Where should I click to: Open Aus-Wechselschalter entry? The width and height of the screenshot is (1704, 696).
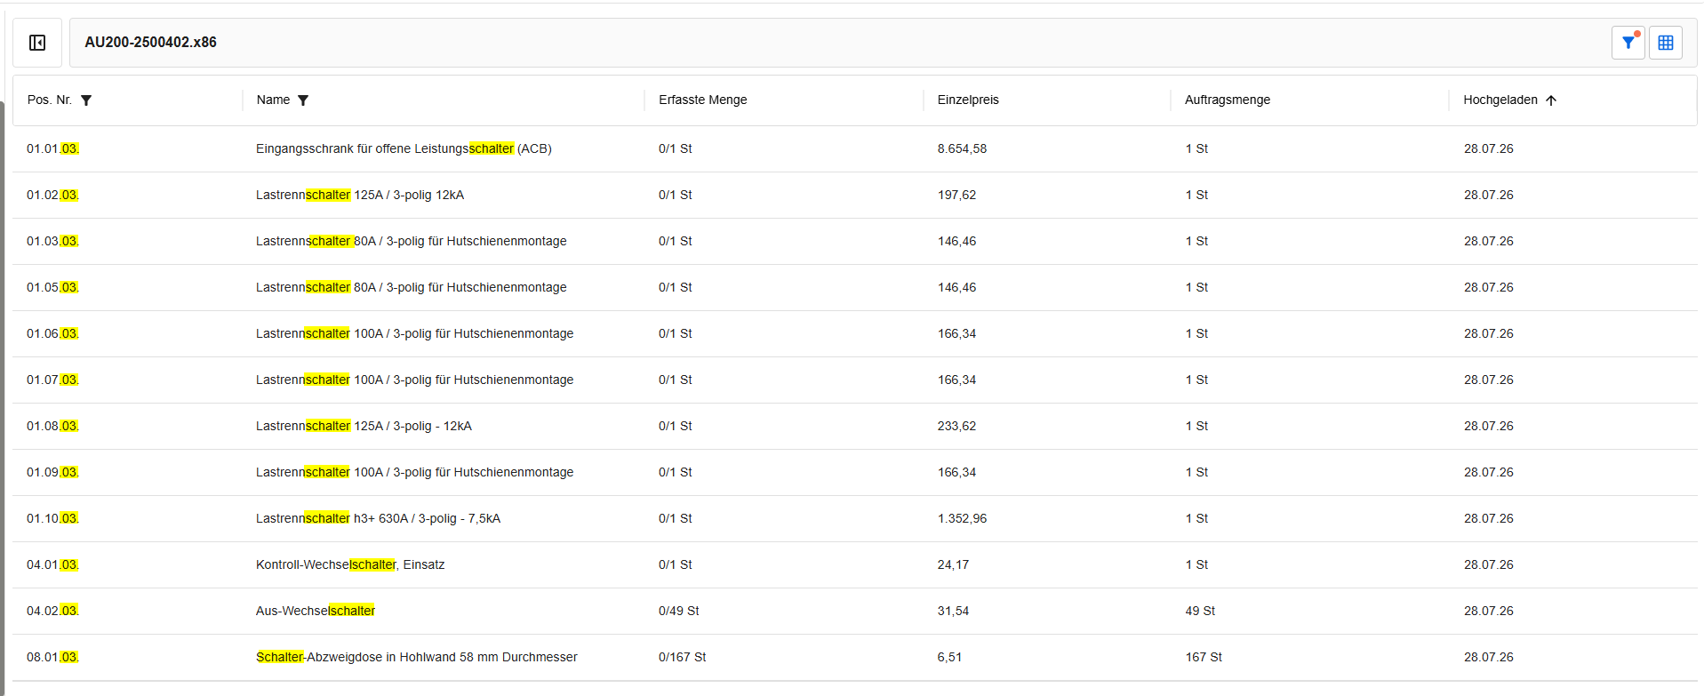316,611
